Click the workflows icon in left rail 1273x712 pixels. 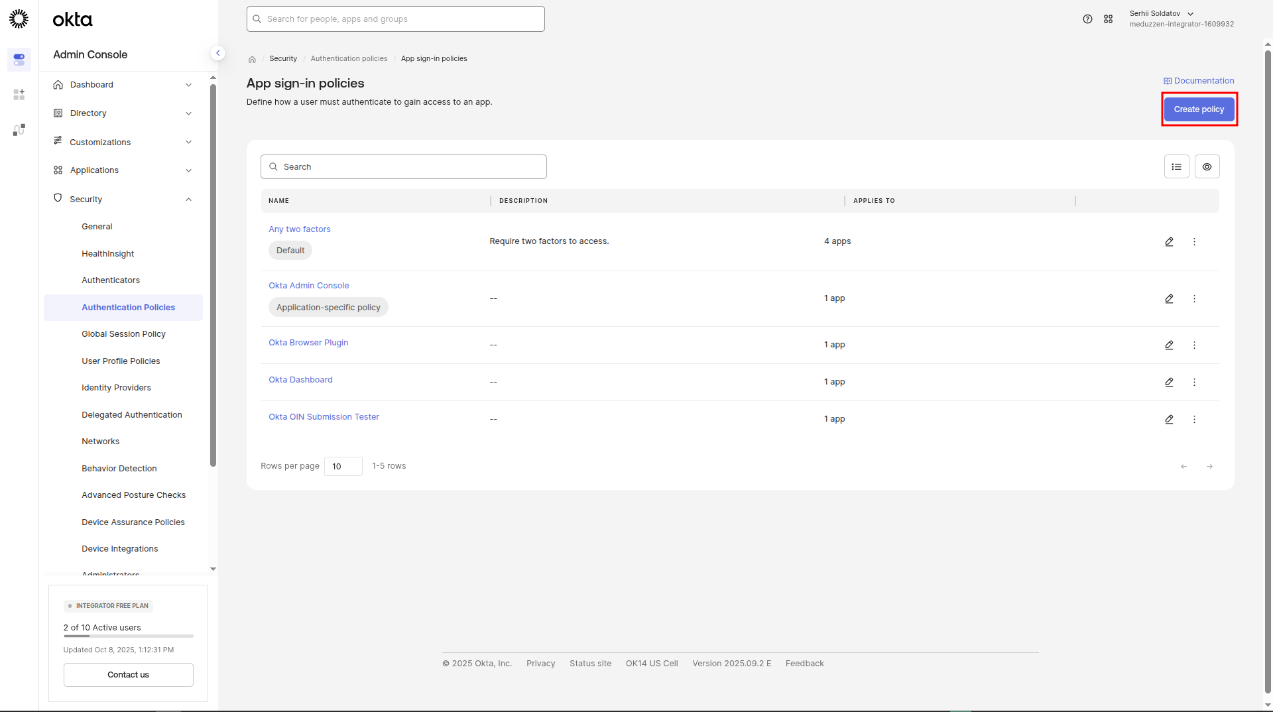click(x=19, y=130)
